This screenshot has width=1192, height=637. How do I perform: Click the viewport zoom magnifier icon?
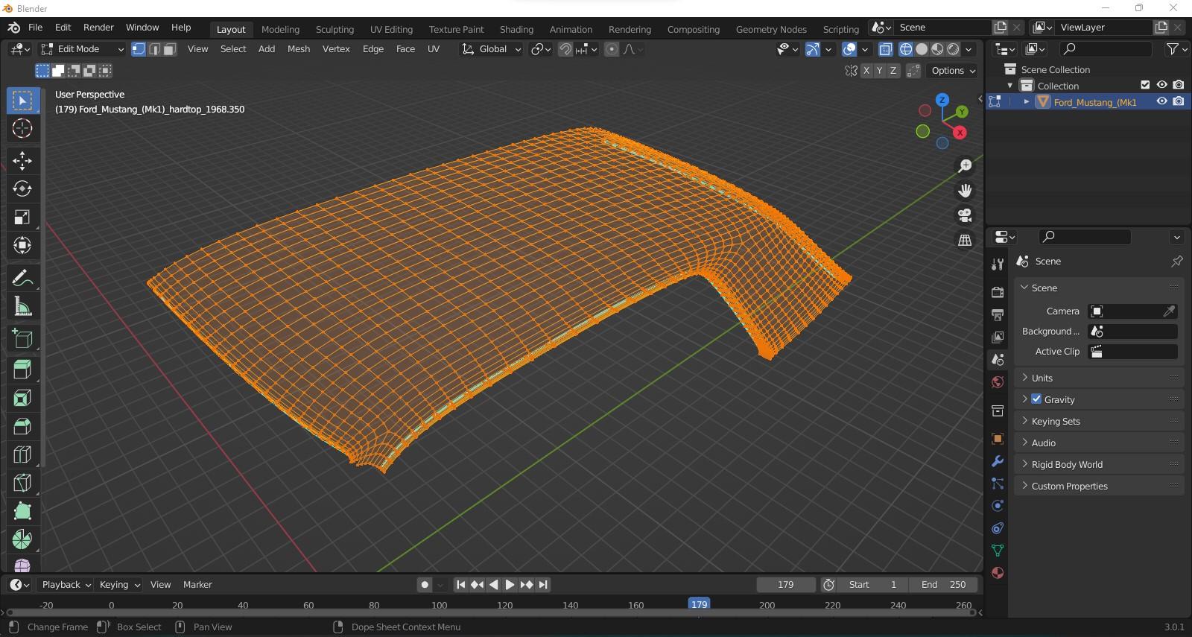tap(965, 165)
